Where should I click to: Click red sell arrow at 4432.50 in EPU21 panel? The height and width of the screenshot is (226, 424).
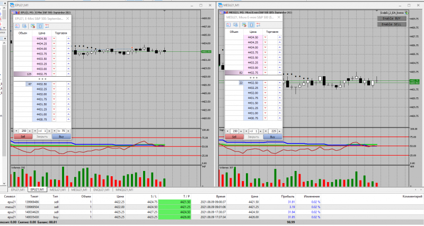(54, 84)
